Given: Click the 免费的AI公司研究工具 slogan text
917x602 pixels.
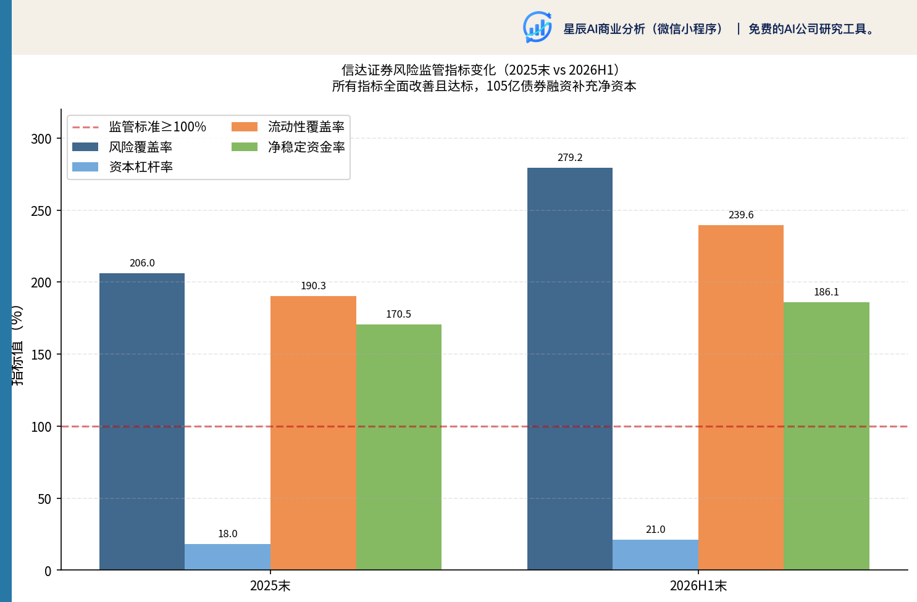Looking at the screenshot, I should coord(813,29).
